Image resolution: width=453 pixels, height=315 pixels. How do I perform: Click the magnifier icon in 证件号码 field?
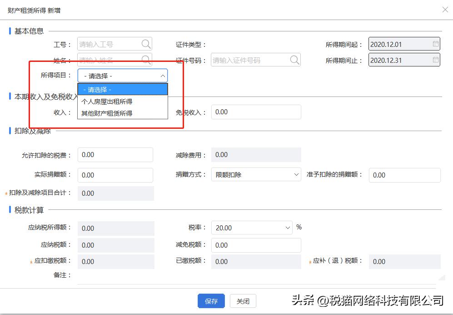(295, 60)
